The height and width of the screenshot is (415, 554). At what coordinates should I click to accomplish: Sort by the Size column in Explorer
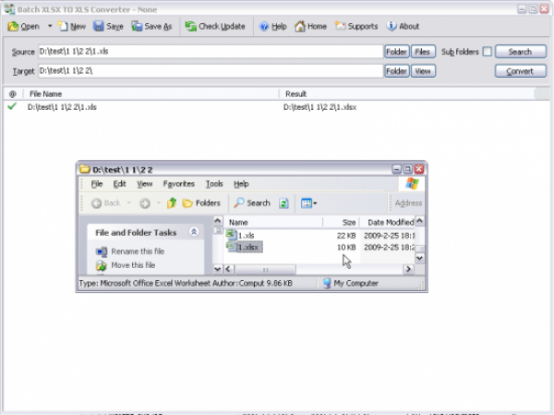pos(341,223)
